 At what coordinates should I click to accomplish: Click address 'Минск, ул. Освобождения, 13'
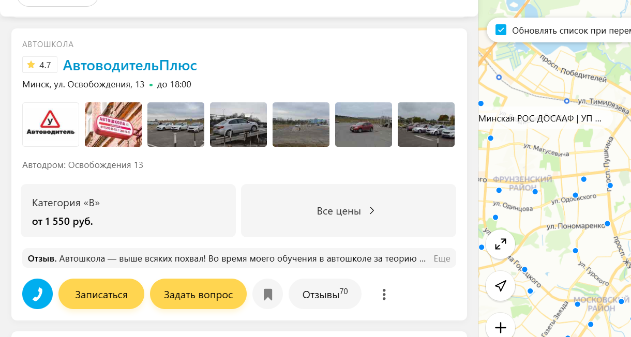[83, 84]
